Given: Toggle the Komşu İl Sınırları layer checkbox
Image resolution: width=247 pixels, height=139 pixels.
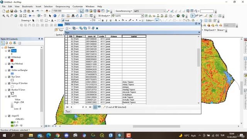Looking at the screenshot, I should 9,83.
